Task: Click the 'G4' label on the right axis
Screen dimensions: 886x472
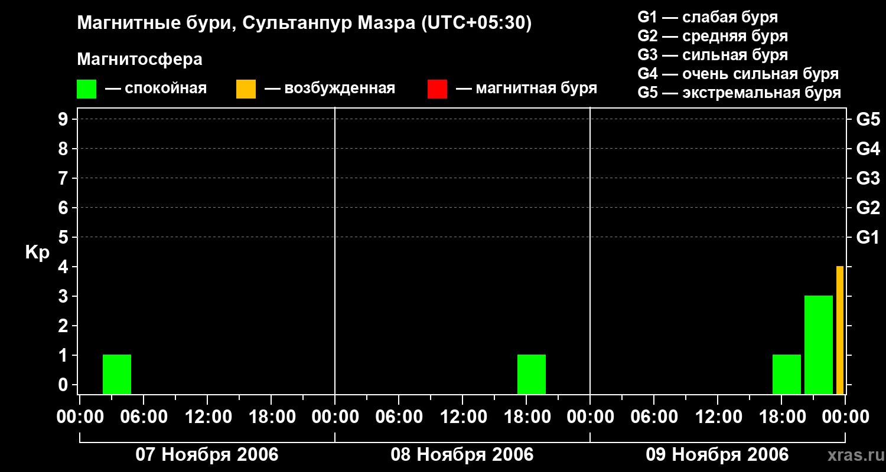Action: point(868,149)
